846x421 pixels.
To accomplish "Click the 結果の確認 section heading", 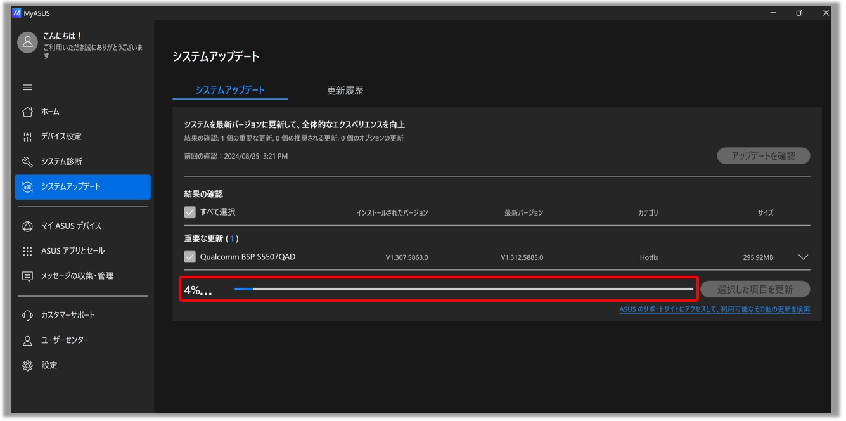I will point(203,194).
